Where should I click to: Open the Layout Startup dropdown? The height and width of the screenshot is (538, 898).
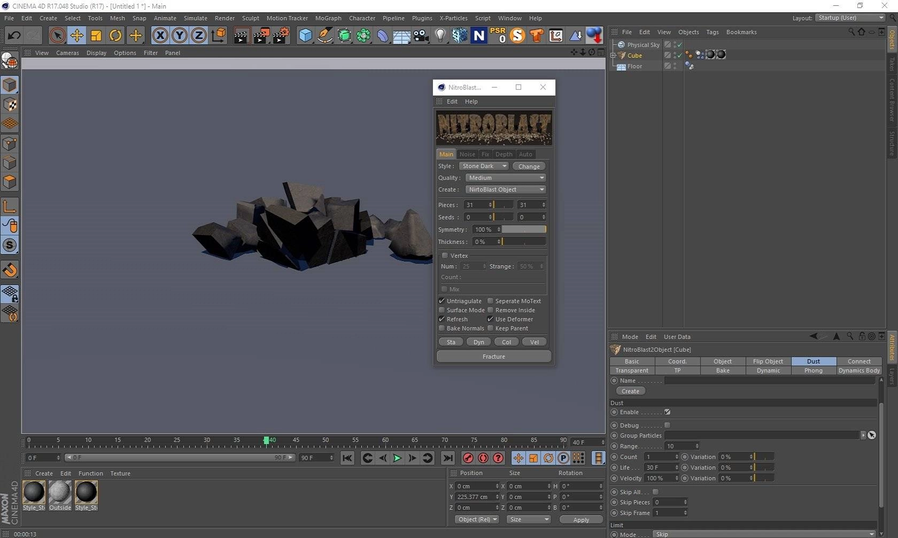(850, 18)
